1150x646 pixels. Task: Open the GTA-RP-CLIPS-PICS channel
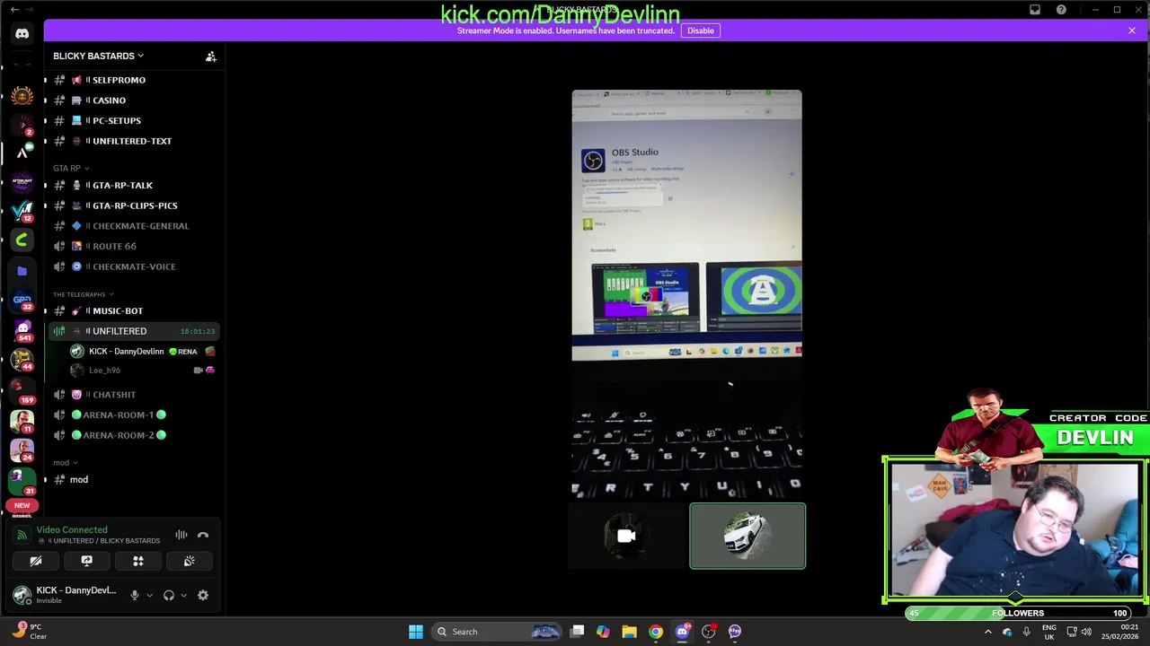tap(133, 205)
